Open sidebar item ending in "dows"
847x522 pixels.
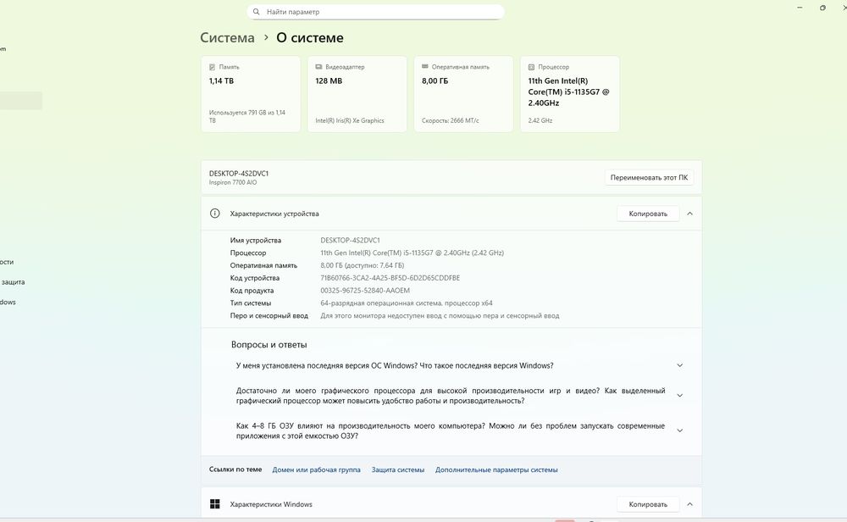(8, 302)
